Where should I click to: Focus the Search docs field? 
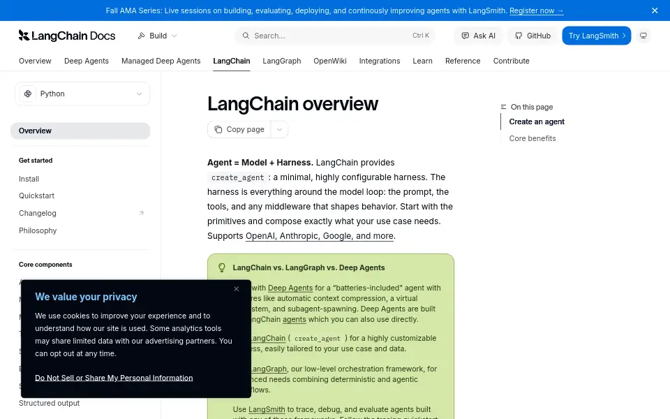(335, 36)
